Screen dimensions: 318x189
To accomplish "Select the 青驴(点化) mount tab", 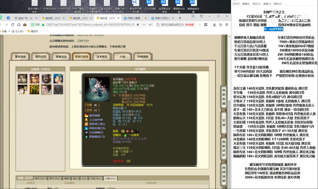I will [55, 178].
